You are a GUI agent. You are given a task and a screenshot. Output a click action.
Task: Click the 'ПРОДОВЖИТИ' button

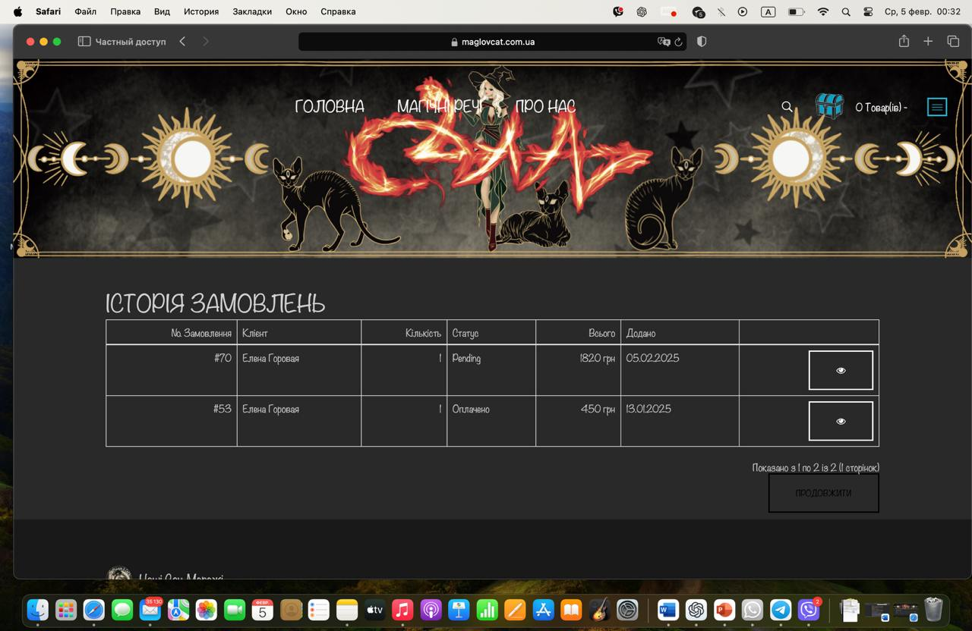click(x=823, y=493)
